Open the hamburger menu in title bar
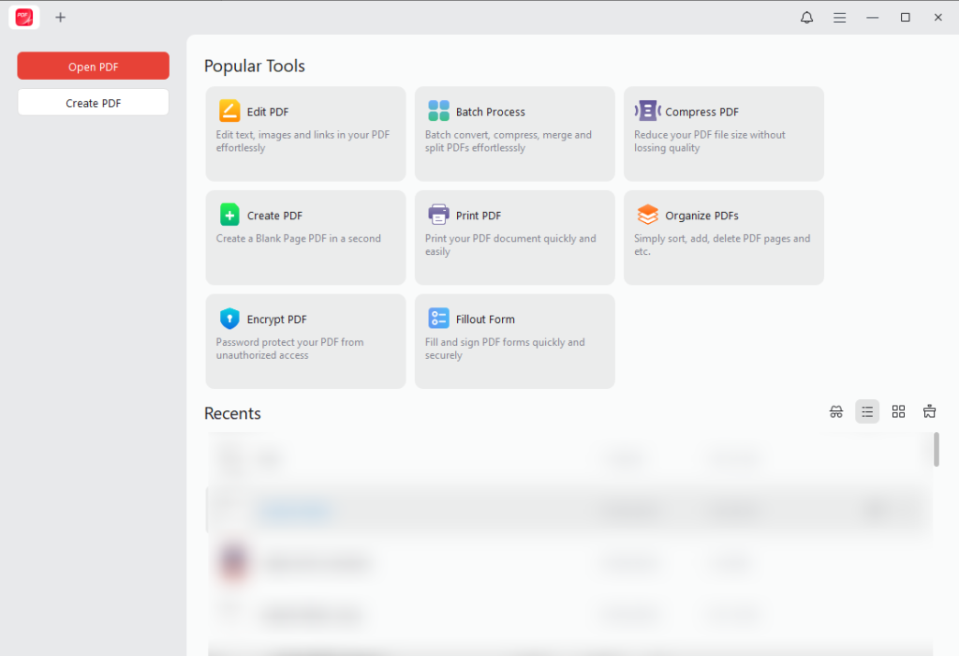 click(x=839, y=18)
